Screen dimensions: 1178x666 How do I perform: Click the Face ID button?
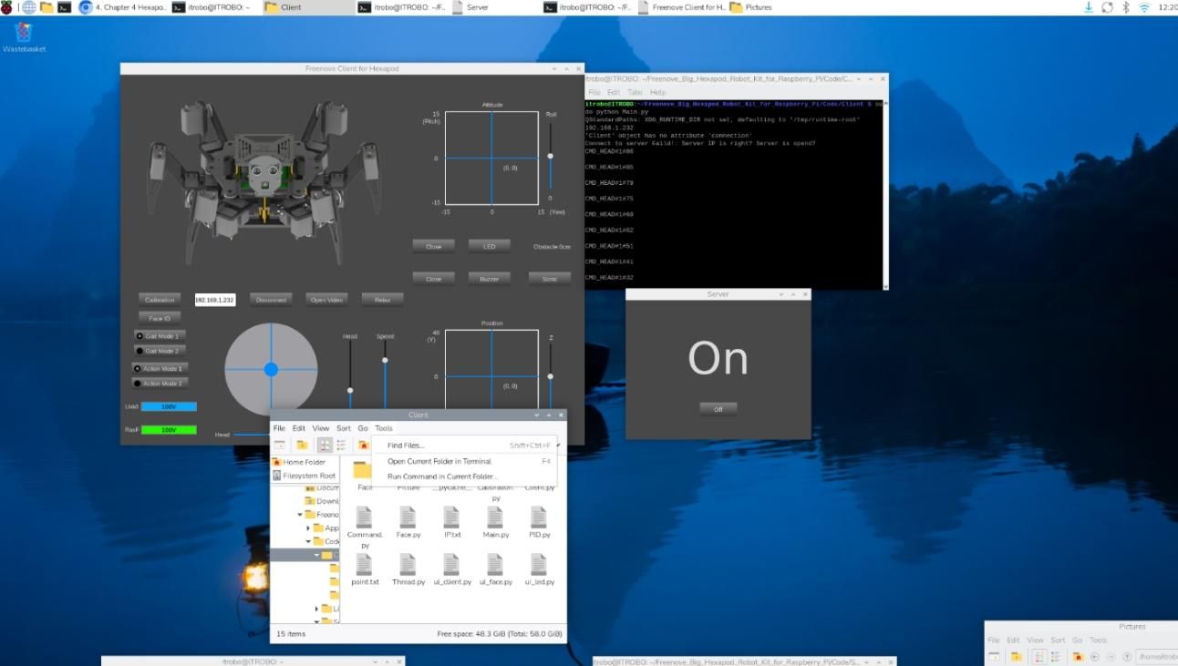(x=160, y=318)
